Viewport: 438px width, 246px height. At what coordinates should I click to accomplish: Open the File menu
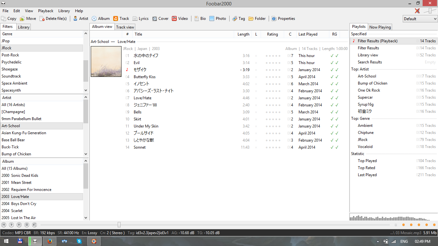5,11
